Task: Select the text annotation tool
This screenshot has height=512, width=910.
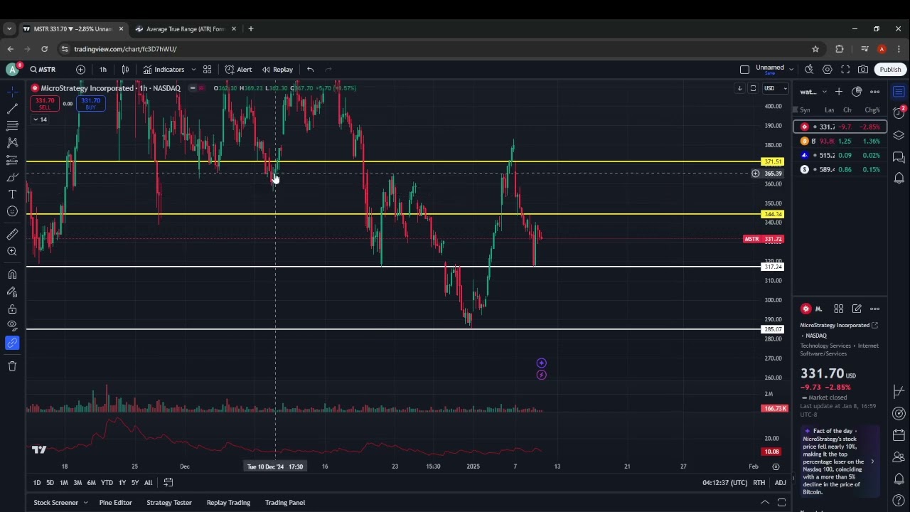Action: coord(12,194)
